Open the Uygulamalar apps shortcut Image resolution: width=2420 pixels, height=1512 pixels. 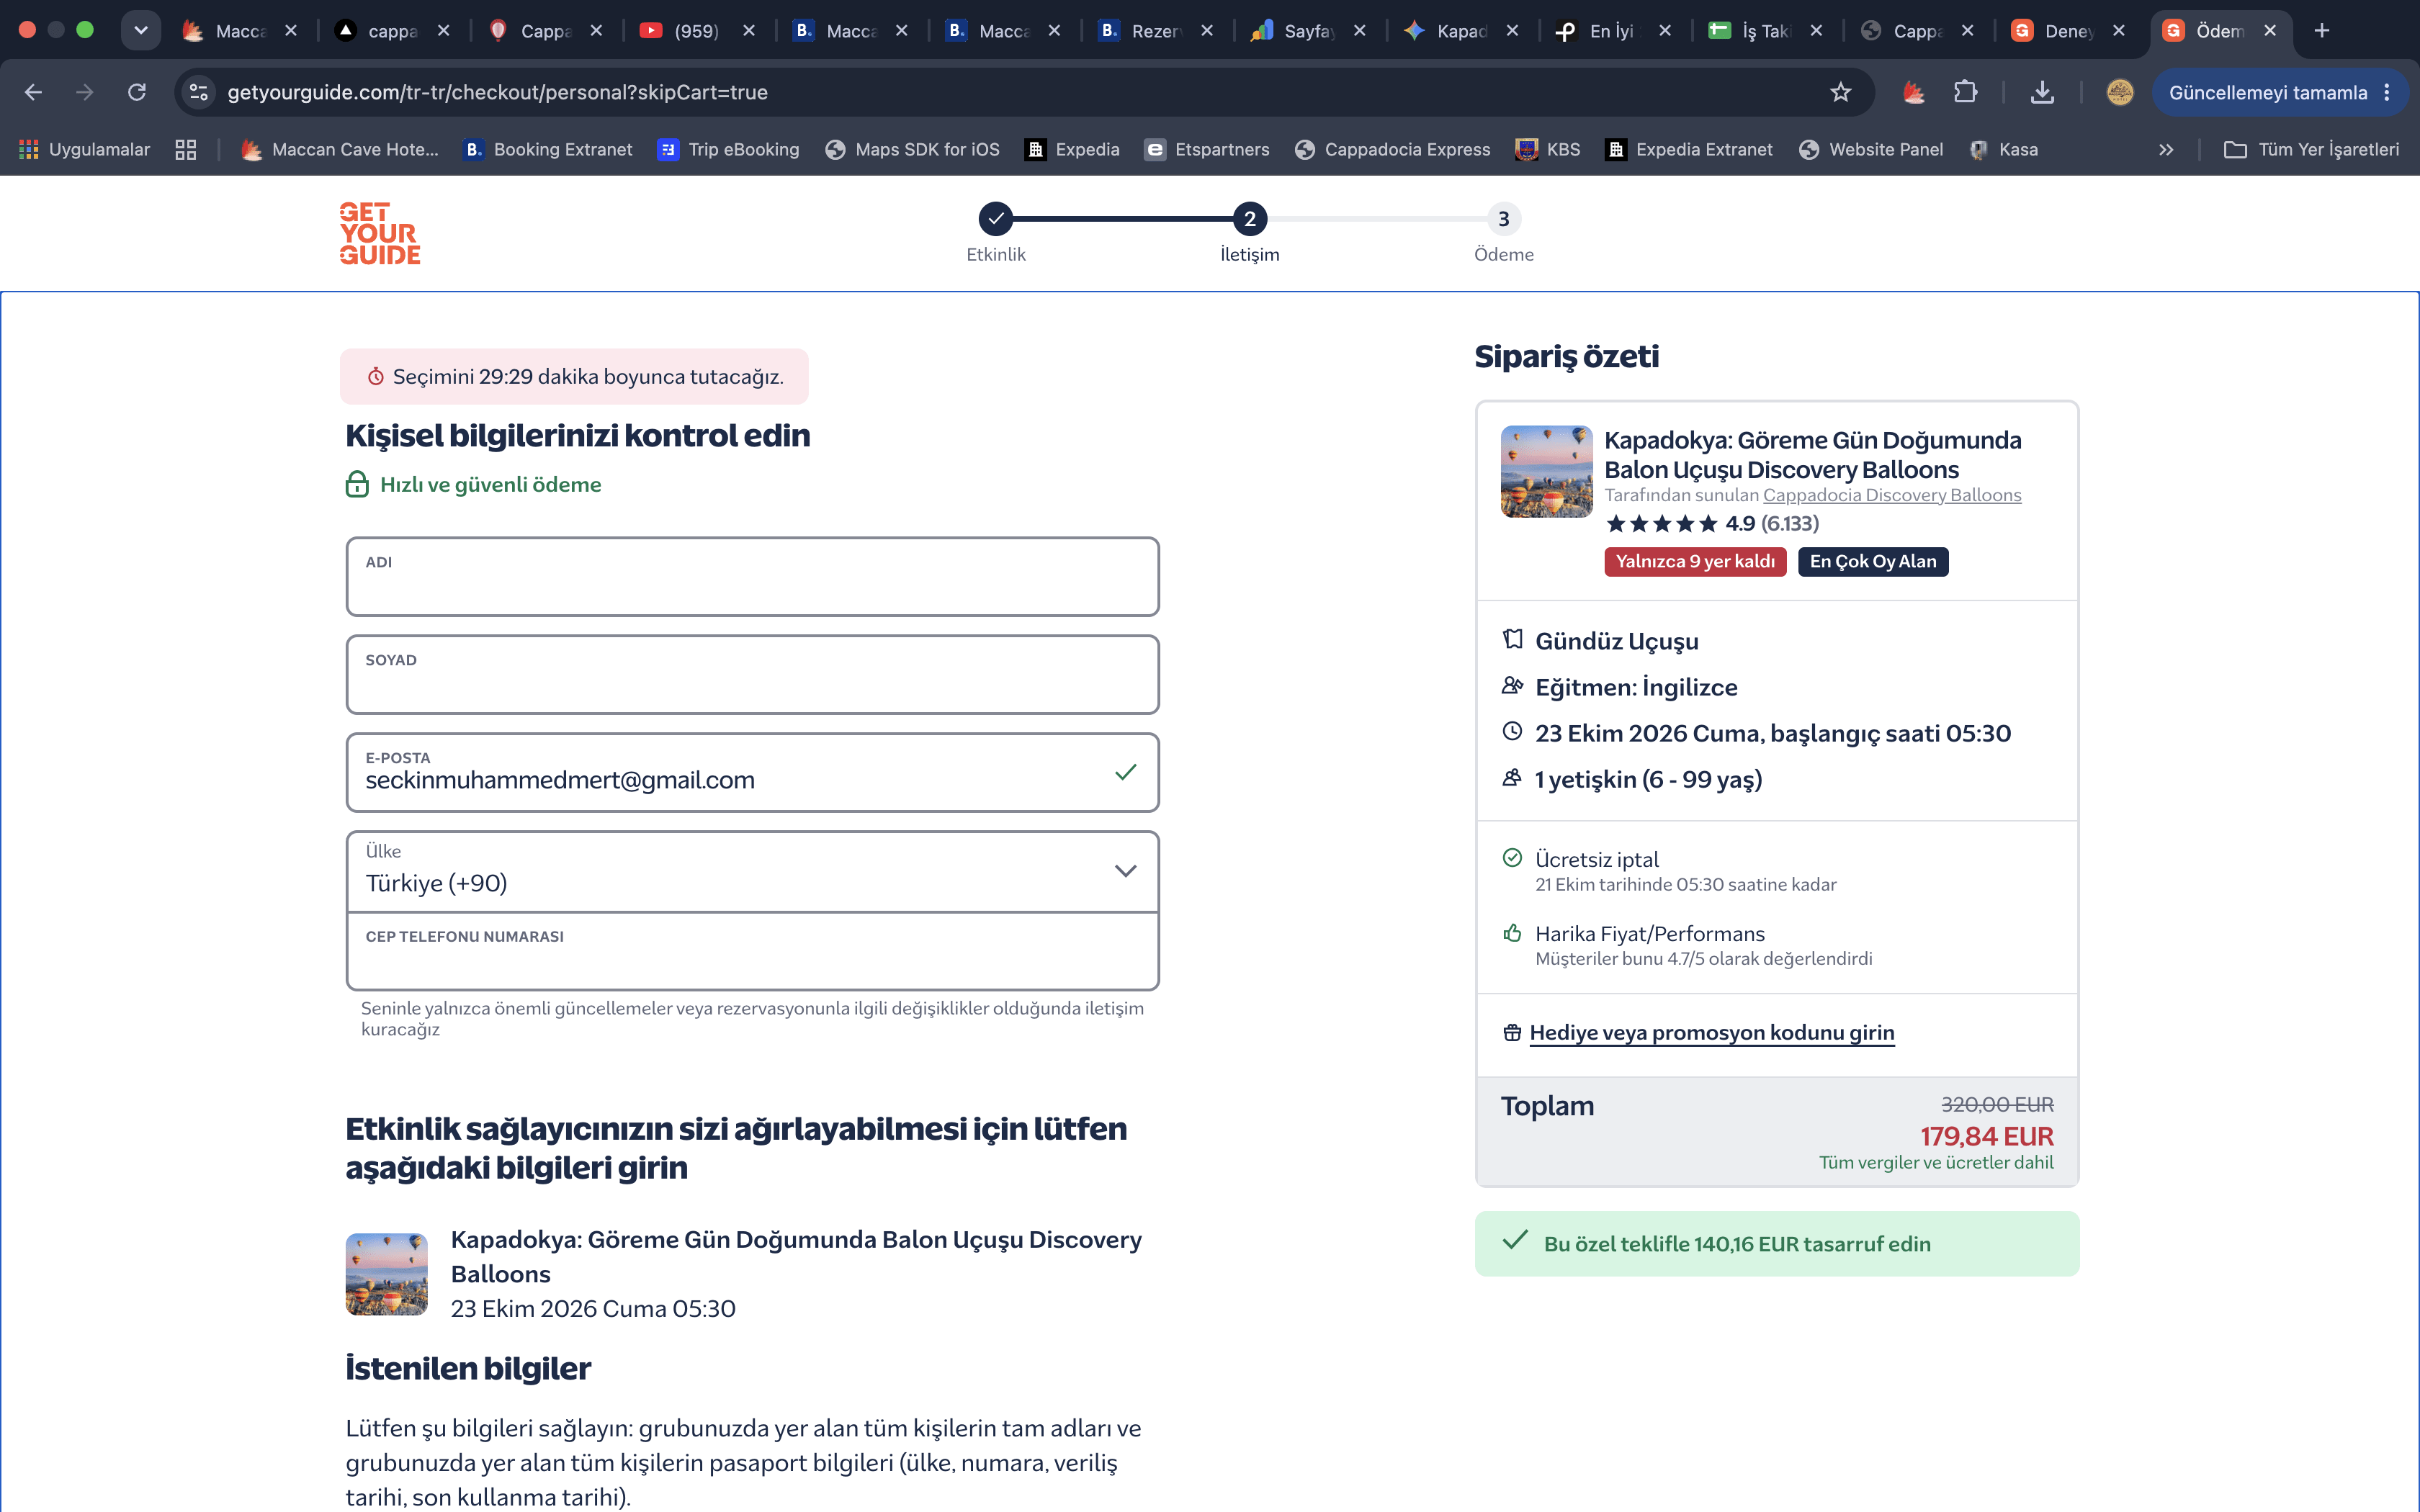[84, 150]
